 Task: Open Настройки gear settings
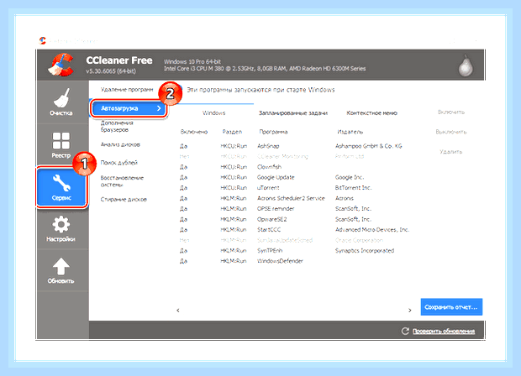pos(61,228)
